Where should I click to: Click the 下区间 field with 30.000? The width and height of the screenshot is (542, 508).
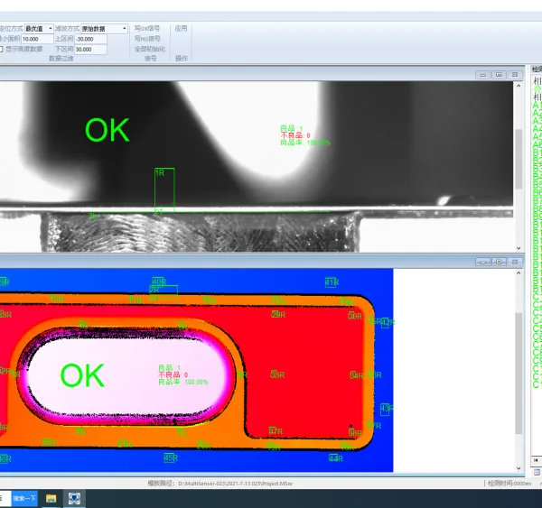[x=90, y=50]
